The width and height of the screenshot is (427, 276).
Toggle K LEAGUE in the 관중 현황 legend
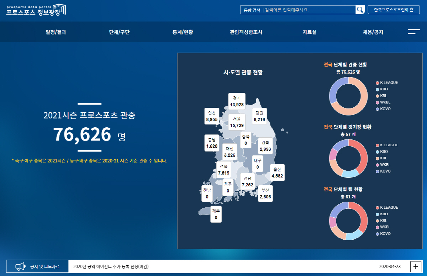tap(387, 83)
